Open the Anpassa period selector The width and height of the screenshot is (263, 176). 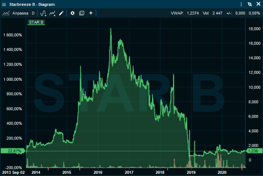20,13
